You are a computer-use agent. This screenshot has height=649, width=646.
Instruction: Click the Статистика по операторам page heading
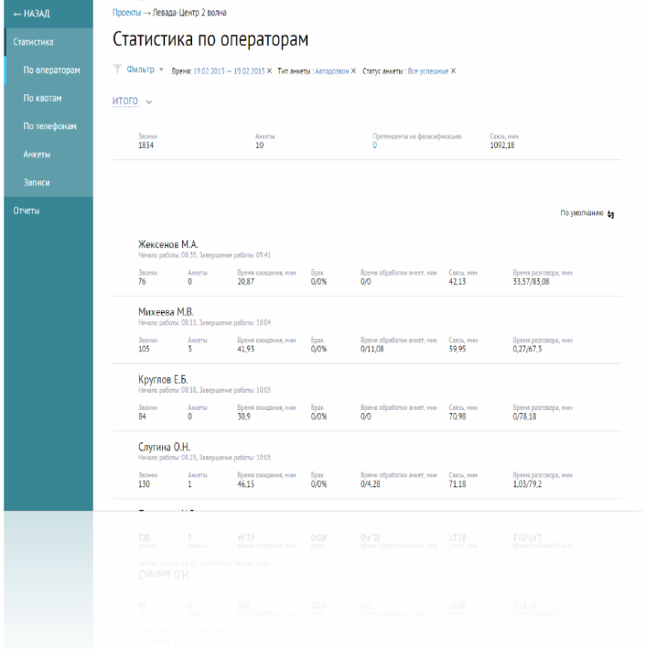210,39
